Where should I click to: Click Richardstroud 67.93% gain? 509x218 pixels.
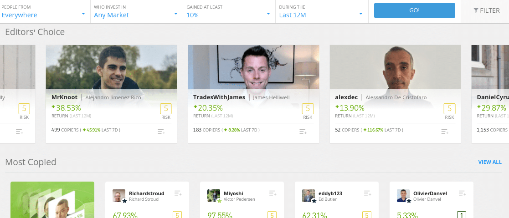click(x=125, y=215)
